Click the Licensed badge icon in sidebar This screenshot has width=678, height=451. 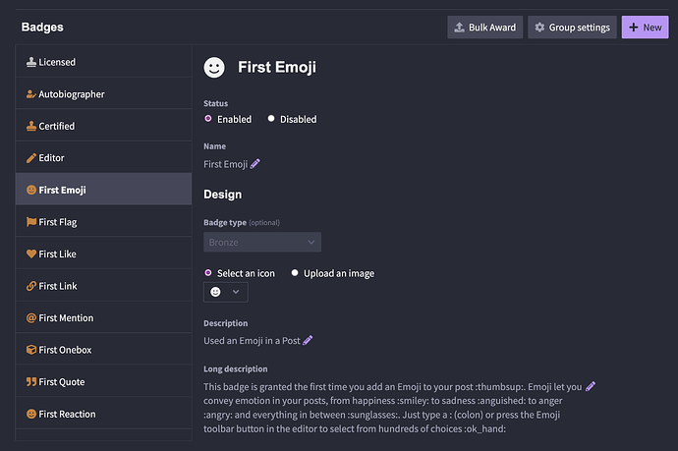click(31, 62)
